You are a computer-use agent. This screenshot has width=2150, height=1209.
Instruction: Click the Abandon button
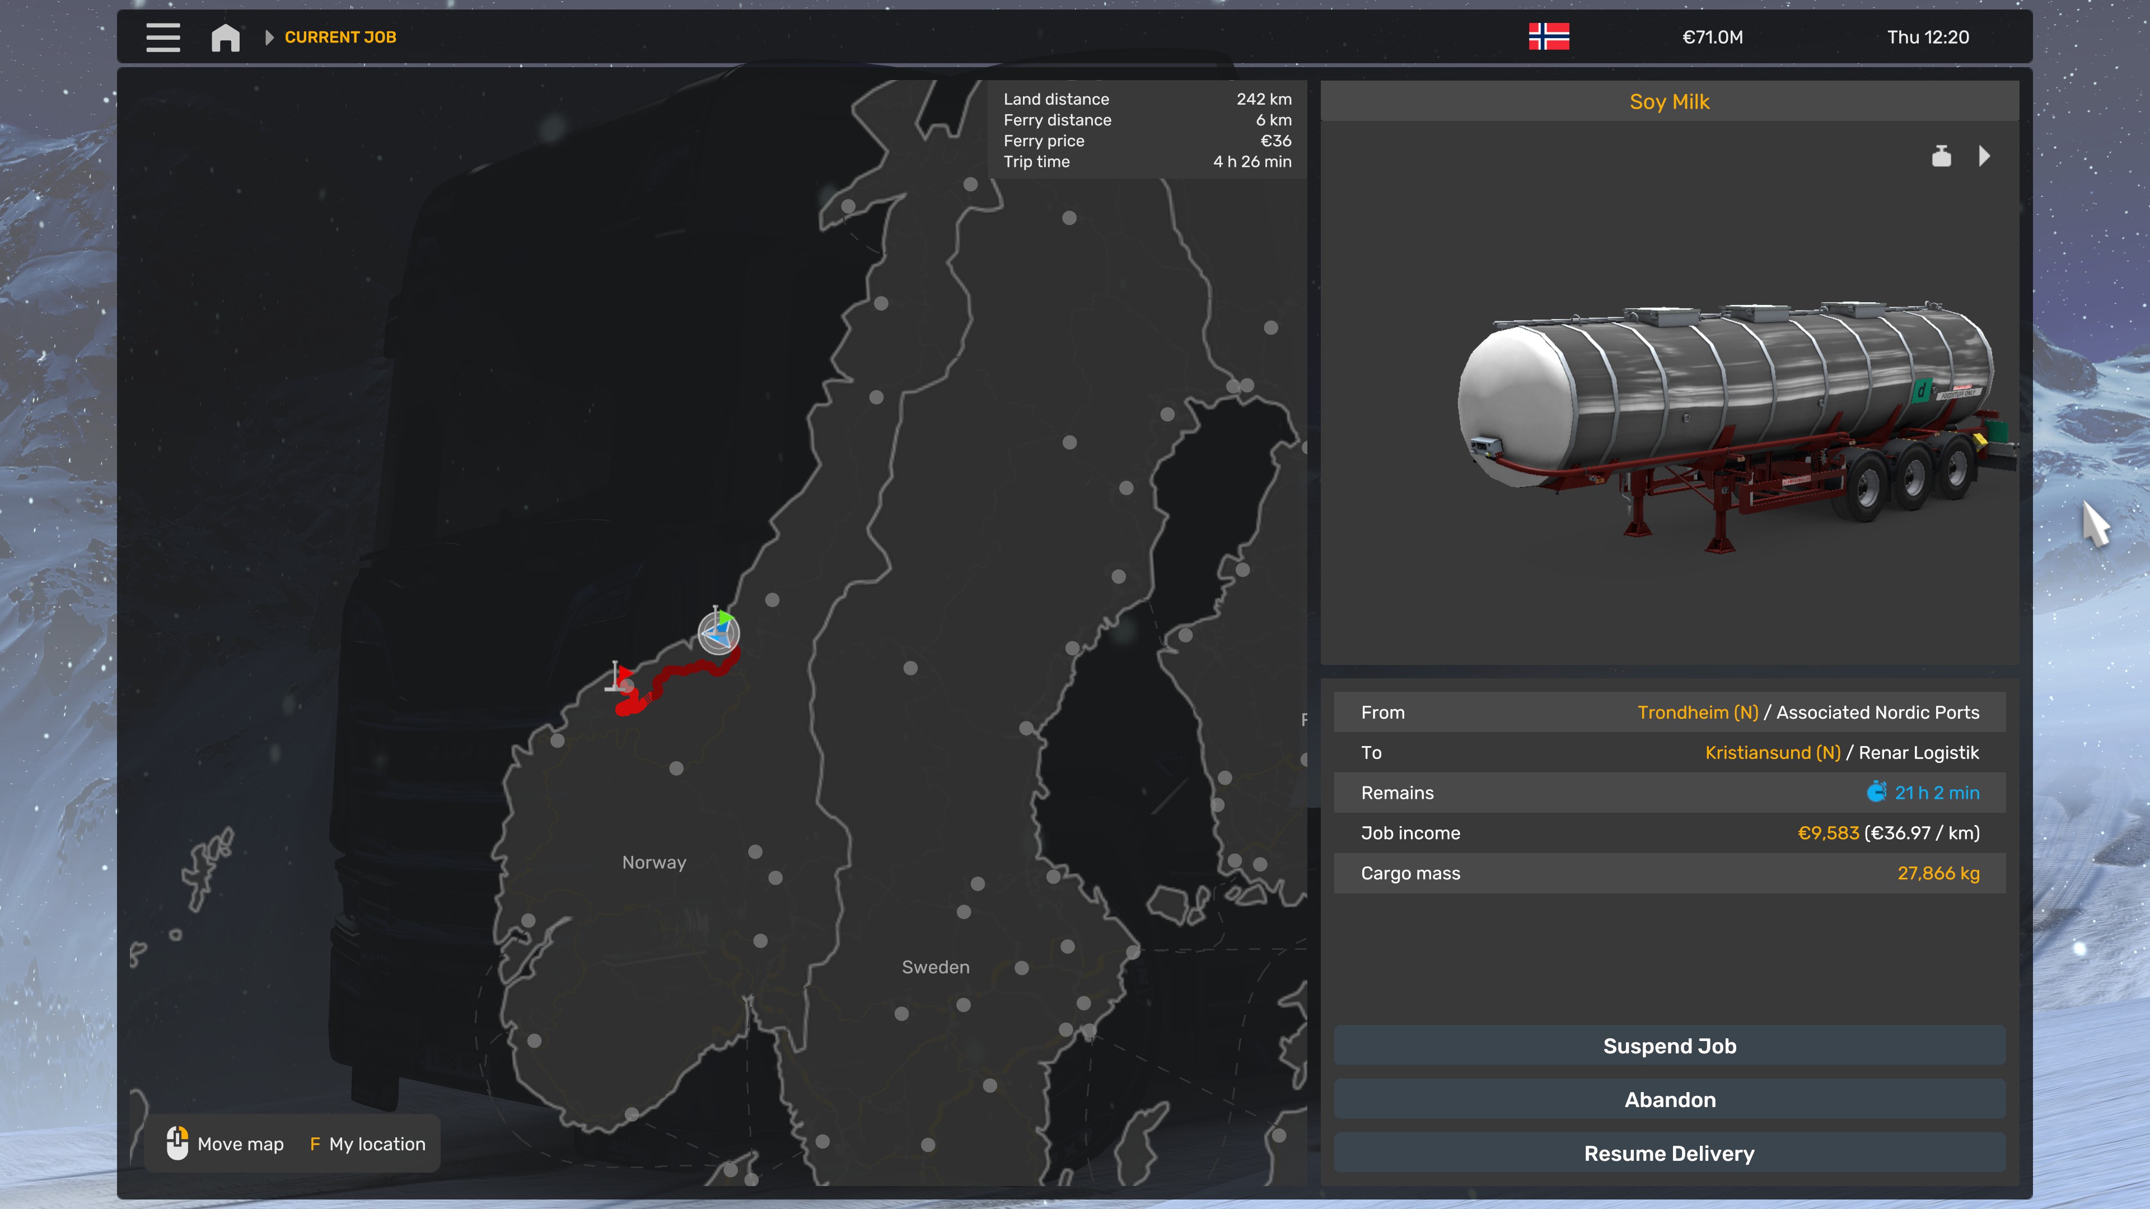pos(1669,1100)
